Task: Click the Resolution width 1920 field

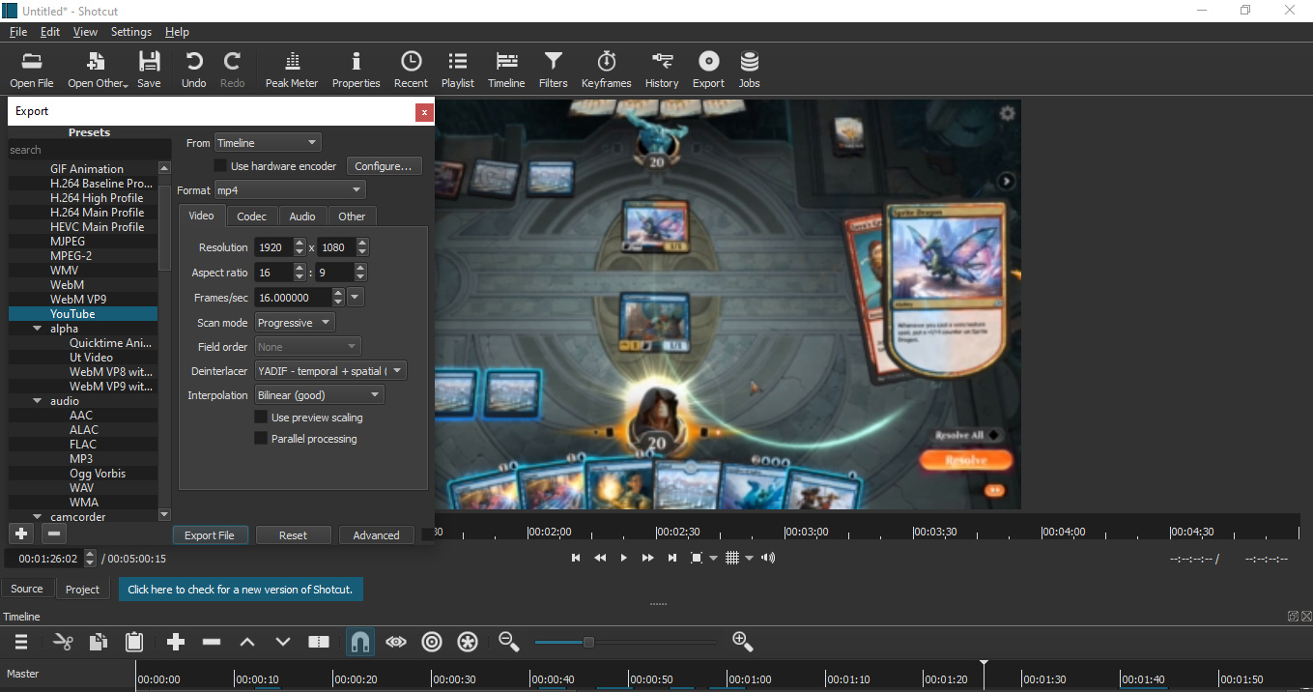Action: pos(273,247)
